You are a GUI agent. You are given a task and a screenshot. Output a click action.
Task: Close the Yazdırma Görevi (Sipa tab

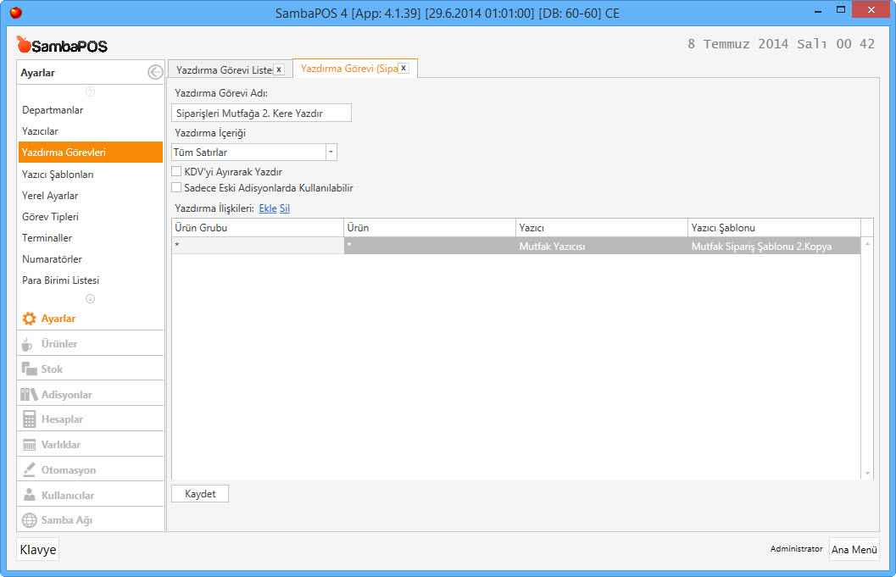tap(403, 69)
